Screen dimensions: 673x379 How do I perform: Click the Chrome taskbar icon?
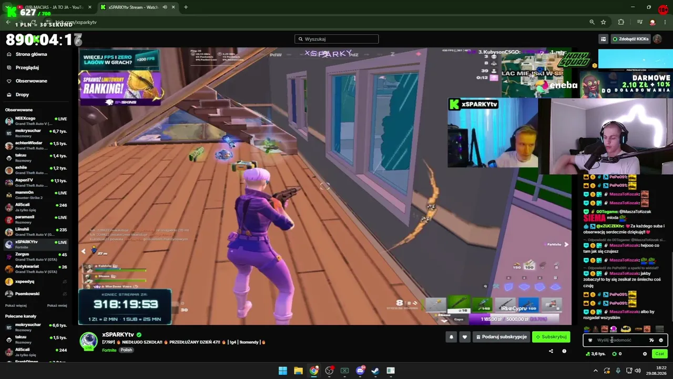(314, 371)
